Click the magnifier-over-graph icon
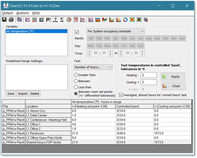The image size is (197, 158). point(83,19)
